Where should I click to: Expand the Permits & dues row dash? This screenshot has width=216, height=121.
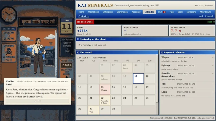pos(212,73)
